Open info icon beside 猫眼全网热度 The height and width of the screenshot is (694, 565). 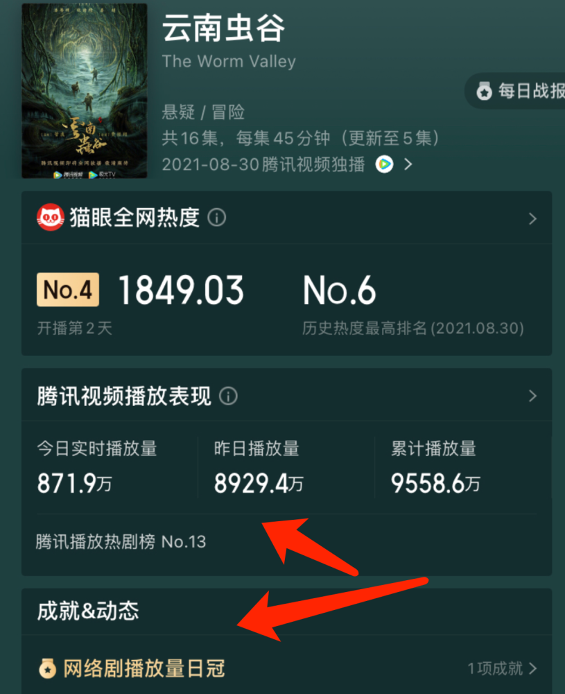point(216,217)
